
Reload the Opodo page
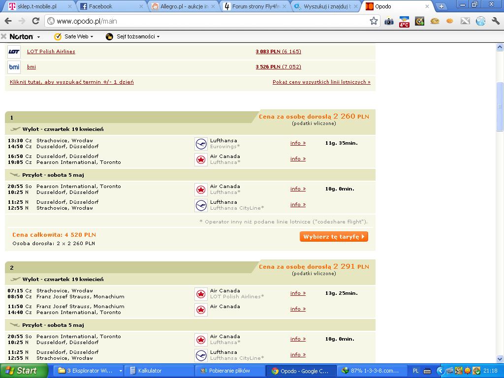tap(35, 21)
